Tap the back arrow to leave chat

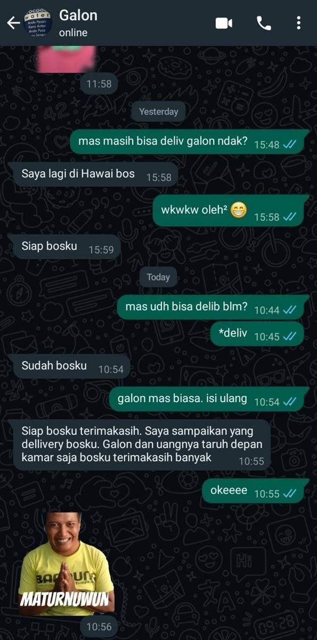point(13,23)
